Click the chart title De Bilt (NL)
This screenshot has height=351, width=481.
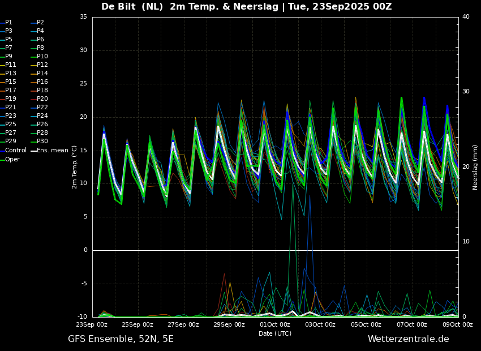point(132,6)
